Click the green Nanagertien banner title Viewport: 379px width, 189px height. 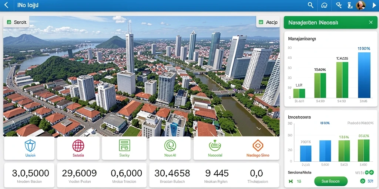(313, 23)
